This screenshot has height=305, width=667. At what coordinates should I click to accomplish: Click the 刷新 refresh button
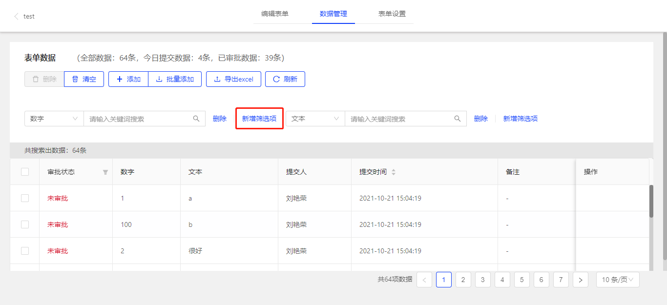(285, 79)
